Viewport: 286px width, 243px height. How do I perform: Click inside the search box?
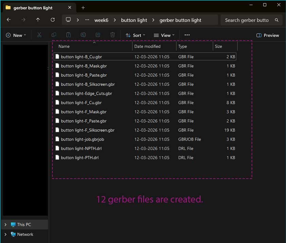248,20
